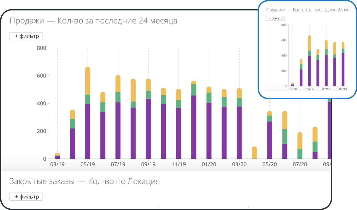This screenshot has width=357, height=210.
Task: Select the purple segment of the 01/20 bar
Action: coord(209,131)
